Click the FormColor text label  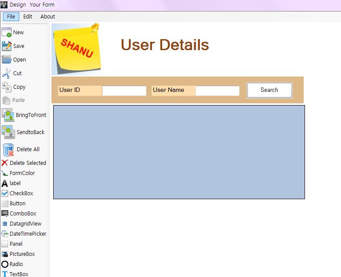point(22,173)
